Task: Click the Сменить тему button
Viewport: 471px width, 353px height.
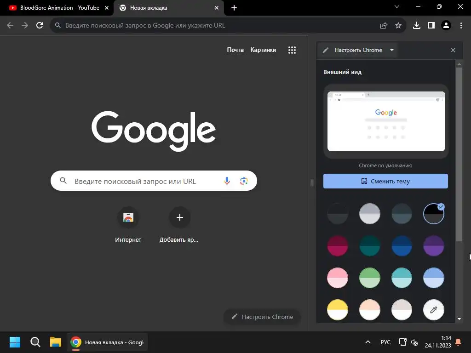Action: point(385,181)
